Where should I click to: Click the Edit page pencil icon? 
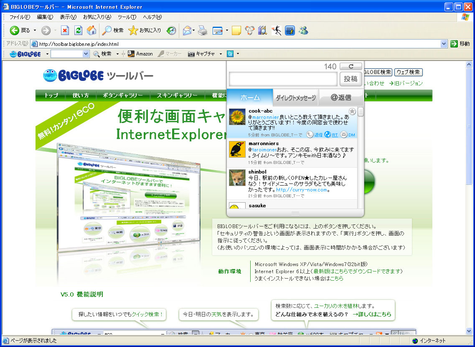218,30
